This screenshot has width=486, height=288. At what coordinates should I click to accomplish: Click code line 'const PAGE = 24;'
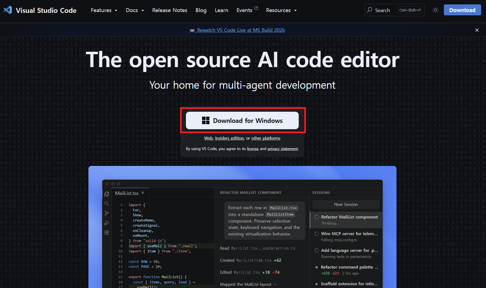tap(145, 267)
